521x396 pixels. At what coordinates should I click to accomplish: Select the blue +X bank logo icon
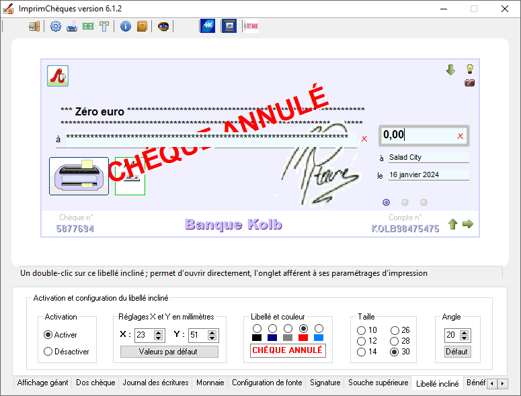tap(208, 26)
